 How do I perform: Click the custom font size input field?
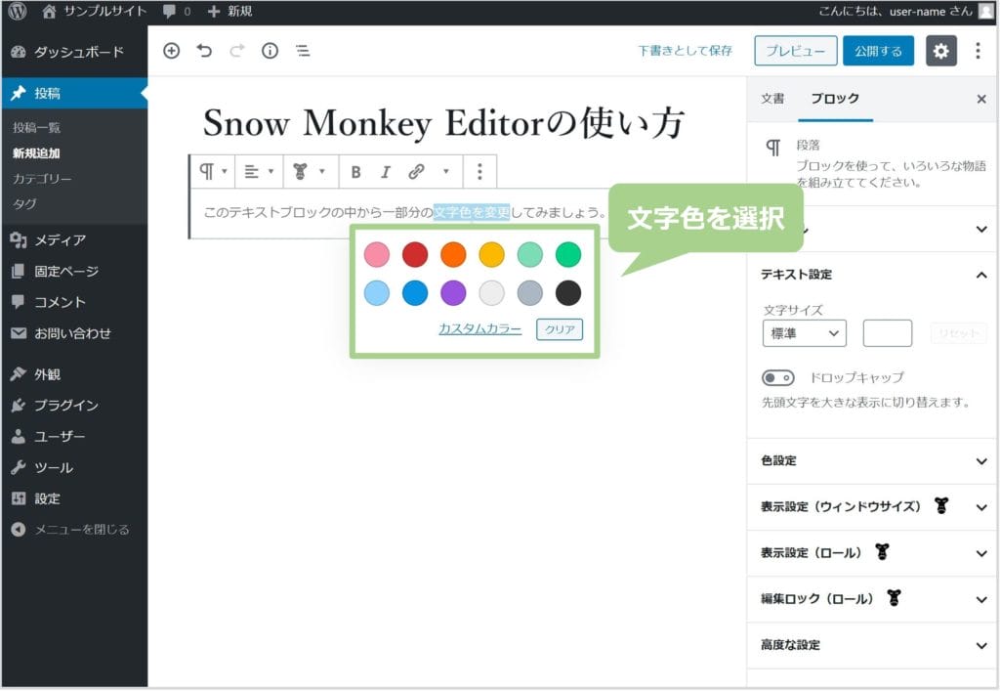click(x=887, y=333)
